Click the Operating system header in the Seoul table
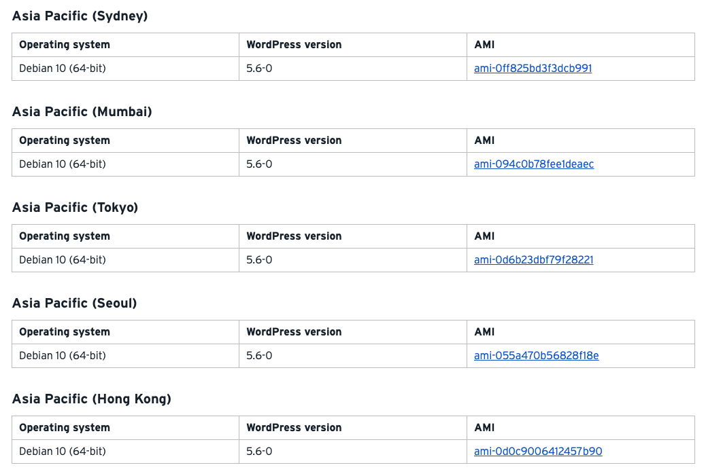This screenshot has width=706, height=476. (65, 332)
